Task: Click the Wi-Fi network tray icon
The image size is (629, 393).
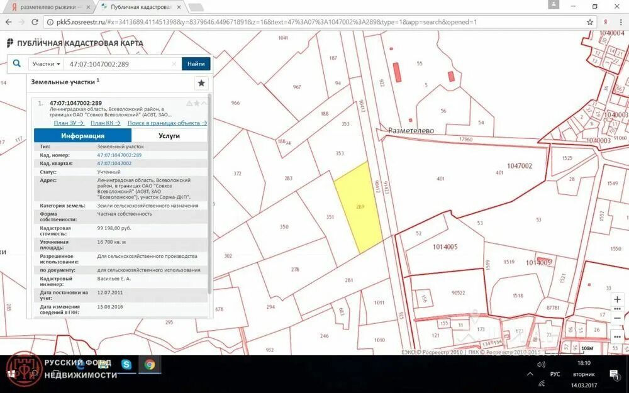Action: [542, 384]
